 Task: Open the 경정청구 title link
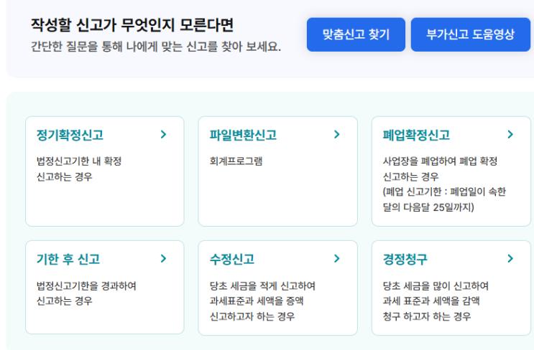click(405, 260)
